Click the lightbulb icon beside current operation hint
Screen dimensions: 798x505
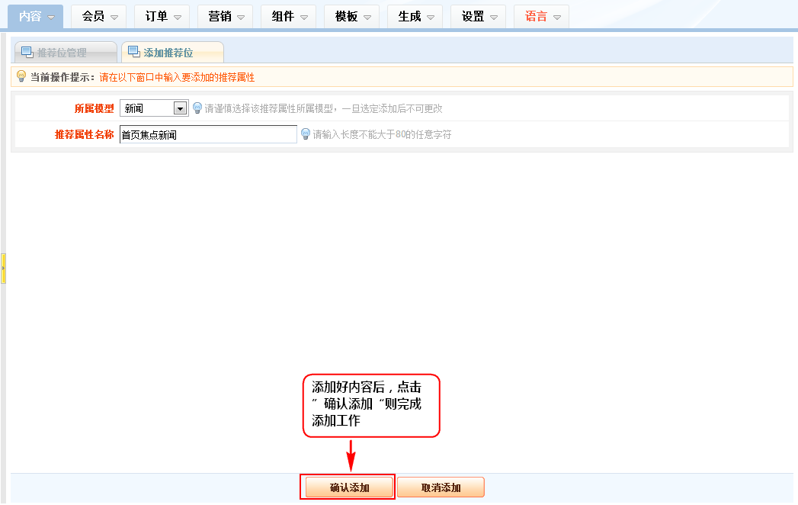click(21, 76)
